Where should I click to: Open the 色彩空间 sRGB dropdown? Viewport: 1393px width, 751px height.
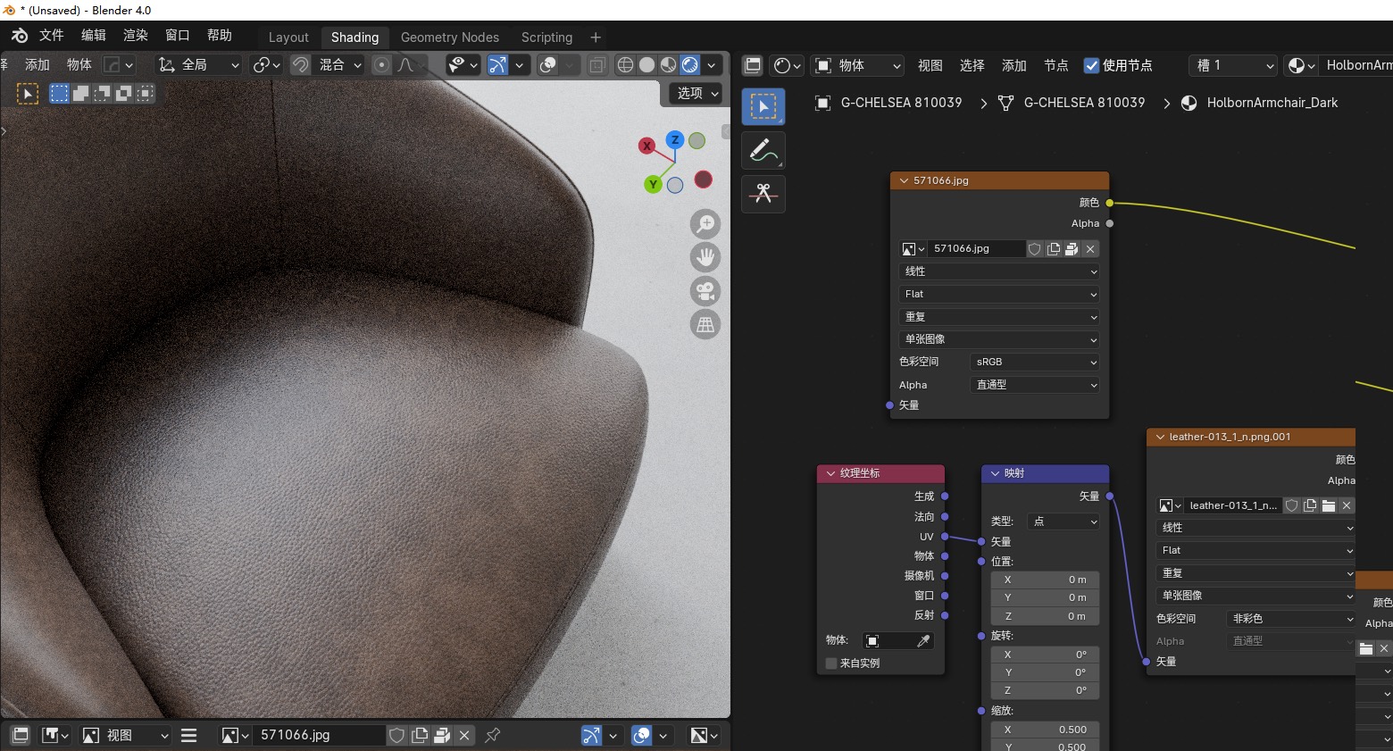pos(1034,362)
